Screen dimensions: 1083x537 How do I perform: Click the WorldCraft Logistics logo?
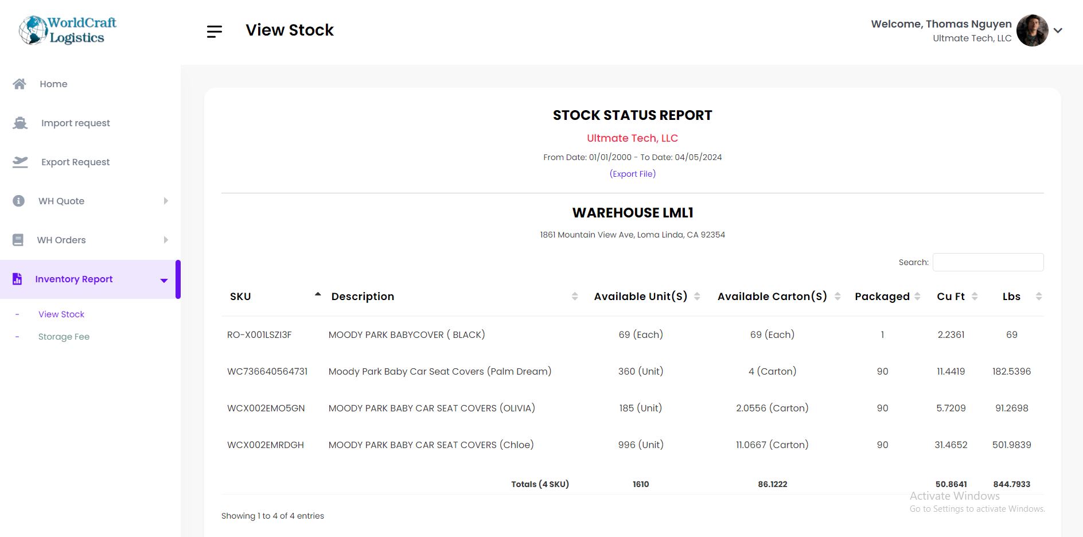tap(67, 30)
